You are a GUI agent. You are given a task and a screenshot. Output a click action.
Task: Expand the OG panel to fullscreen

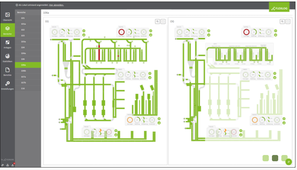pyautogui.click(x=288, y=21)
